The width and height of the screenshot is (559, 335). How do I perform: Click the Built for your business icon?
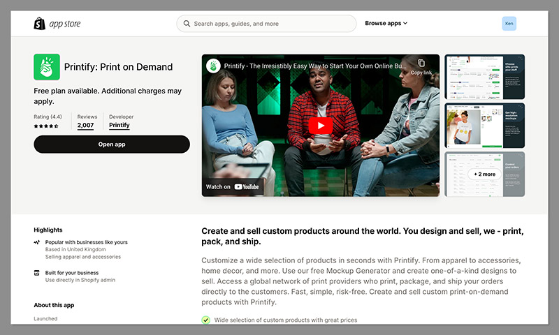click(x=37, y=273)
